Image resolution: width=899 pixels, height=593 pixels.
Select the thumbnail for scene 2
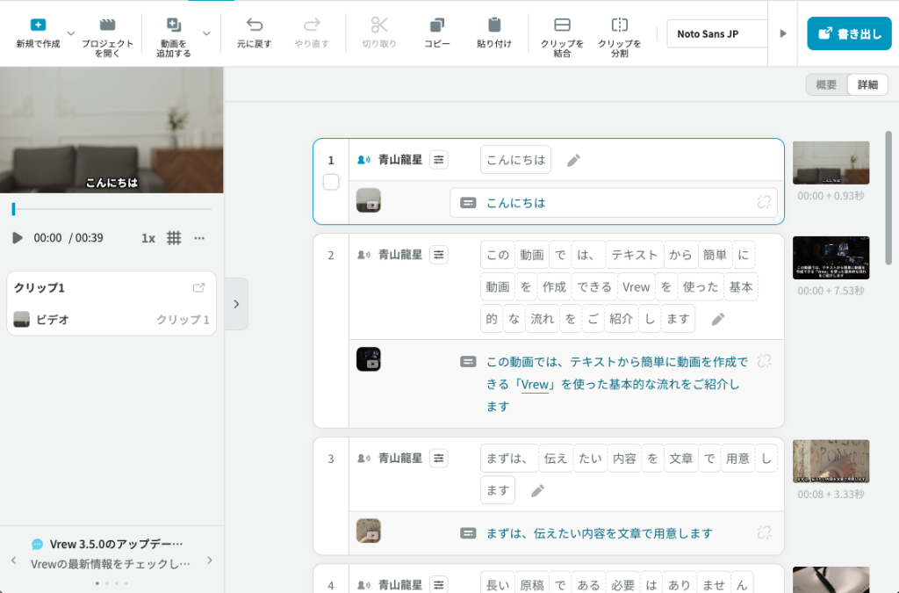831,256
